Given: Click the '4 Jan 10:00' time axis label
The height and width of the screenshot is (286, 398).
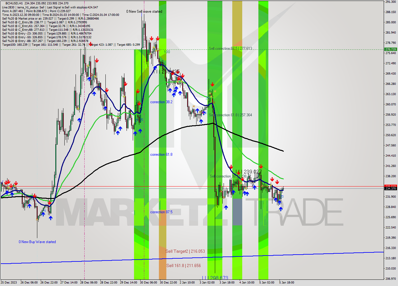Looking at the screenshot, I should point(247,283).
